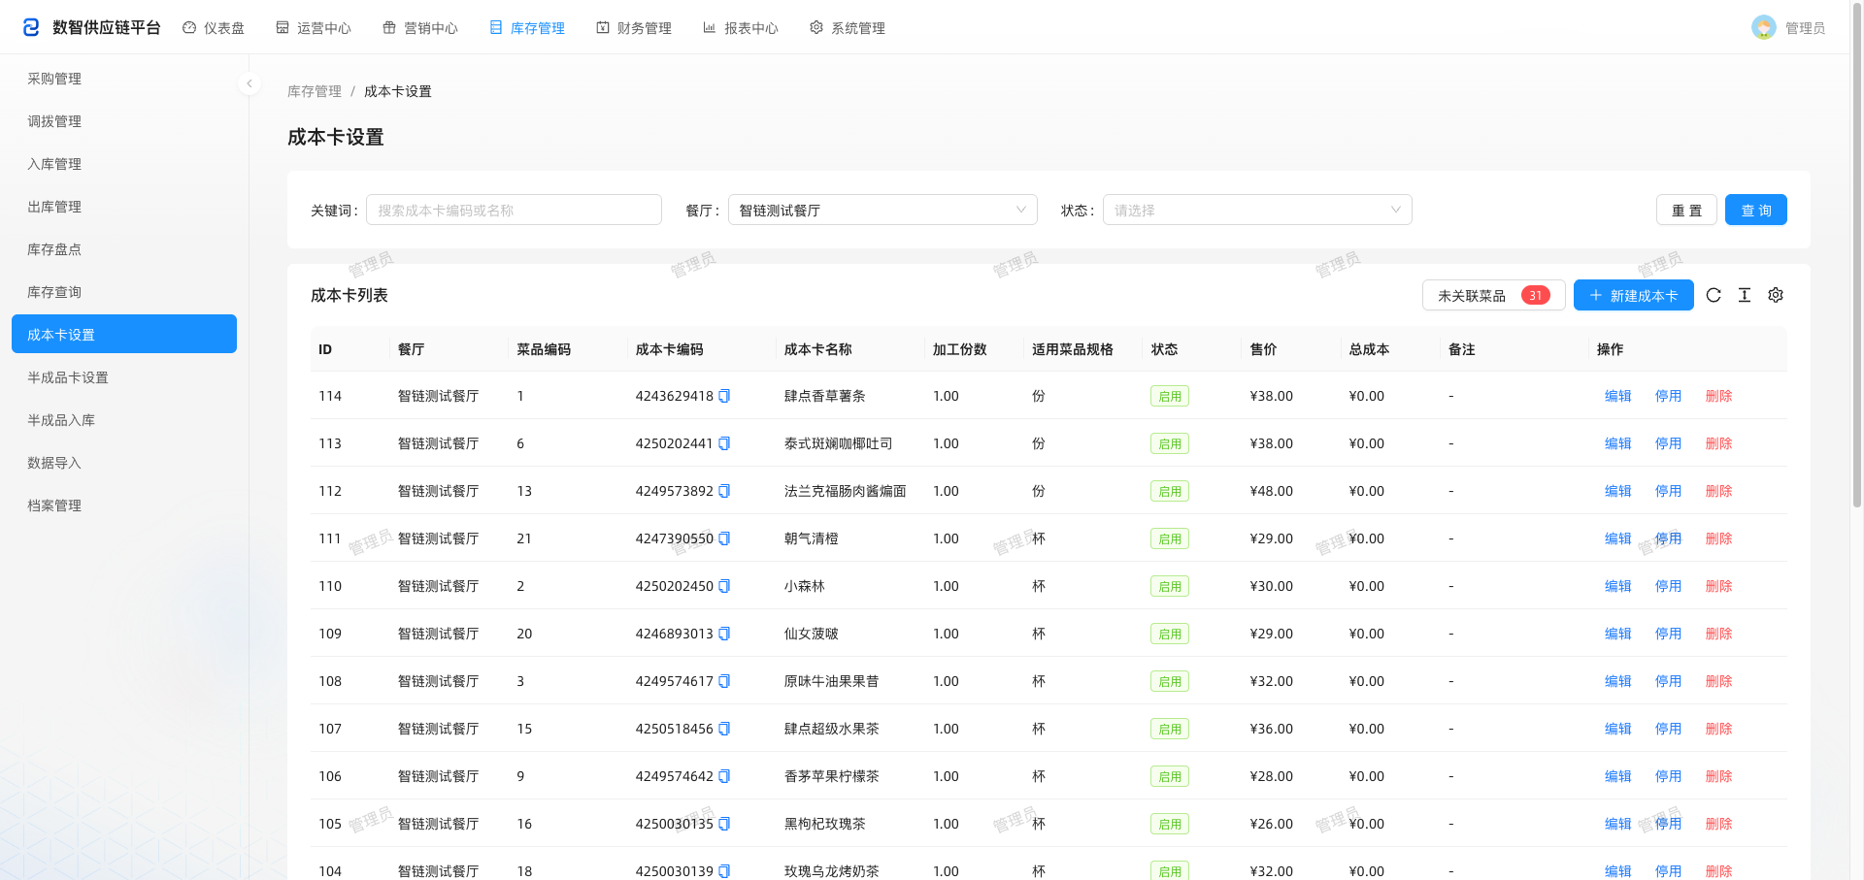The image size is (1864, 880).
Task: Open the column height density icon
Action: 1745,295
